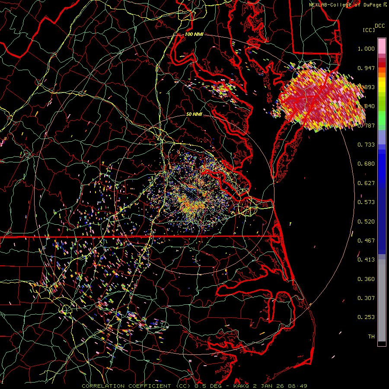Click the 0.413 color scale label
Screen dimensions: 389x389
click(366, 260)
